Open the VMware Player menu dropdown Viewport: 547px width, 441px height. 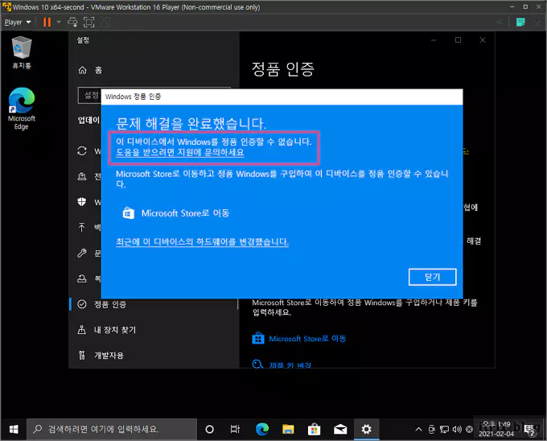18,23
